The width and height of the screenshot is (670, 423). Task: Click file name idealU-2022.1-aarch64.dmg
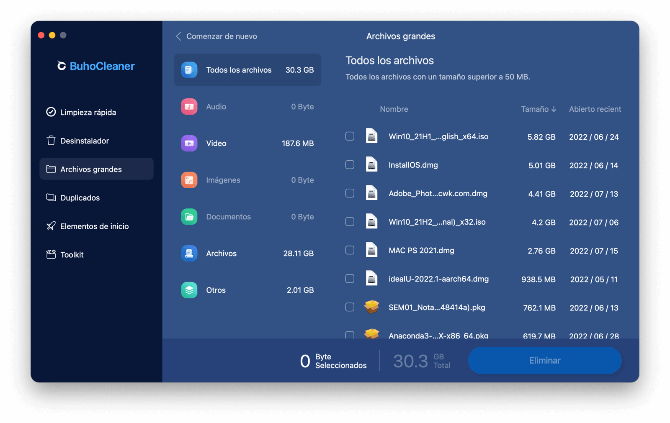(438, 279)
